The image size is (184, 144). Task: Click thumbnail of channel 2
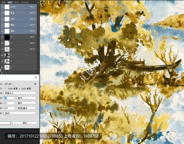click(x=7, y=55)
